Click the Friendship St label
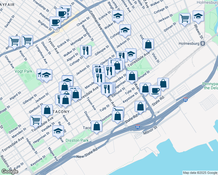 pos(41,6)
